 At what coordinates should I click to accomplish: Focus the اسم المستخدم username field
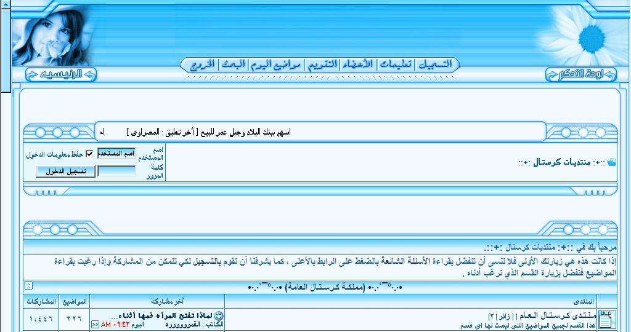point(116,153)
